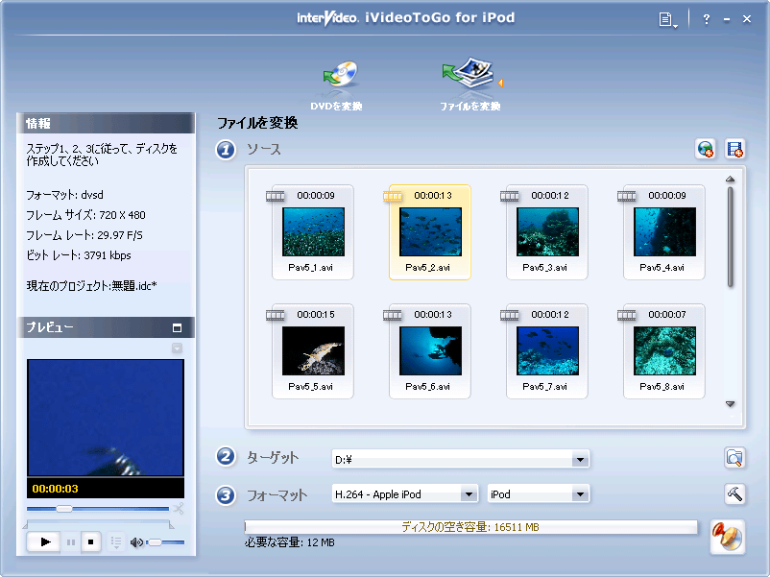Adjust the volume slider in preview
The height and width of the screenshot is (577, 770).
[165, 542]
